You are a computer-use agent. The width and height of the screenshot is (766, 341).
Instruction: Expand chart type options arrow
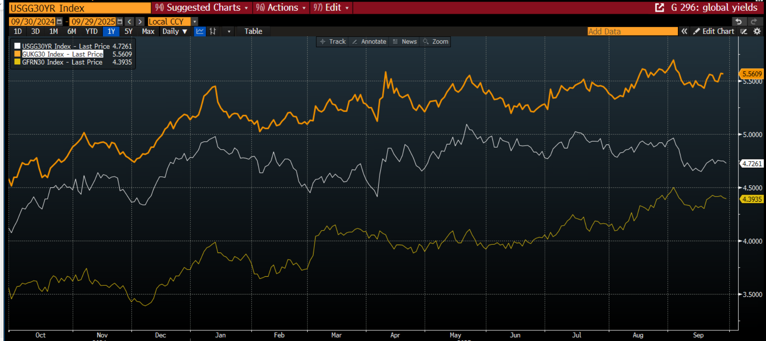[229, 31]
